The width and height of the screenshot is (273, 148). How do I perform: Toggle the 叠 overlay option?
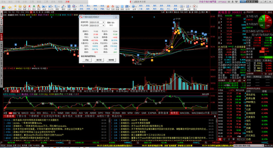190,12
